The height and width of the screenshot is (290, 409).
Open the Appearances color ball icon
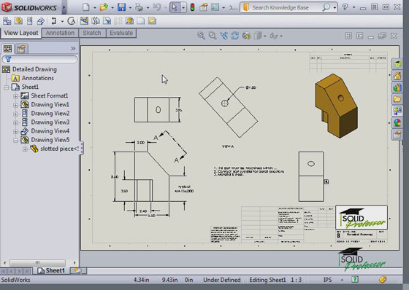click(397, 122)
